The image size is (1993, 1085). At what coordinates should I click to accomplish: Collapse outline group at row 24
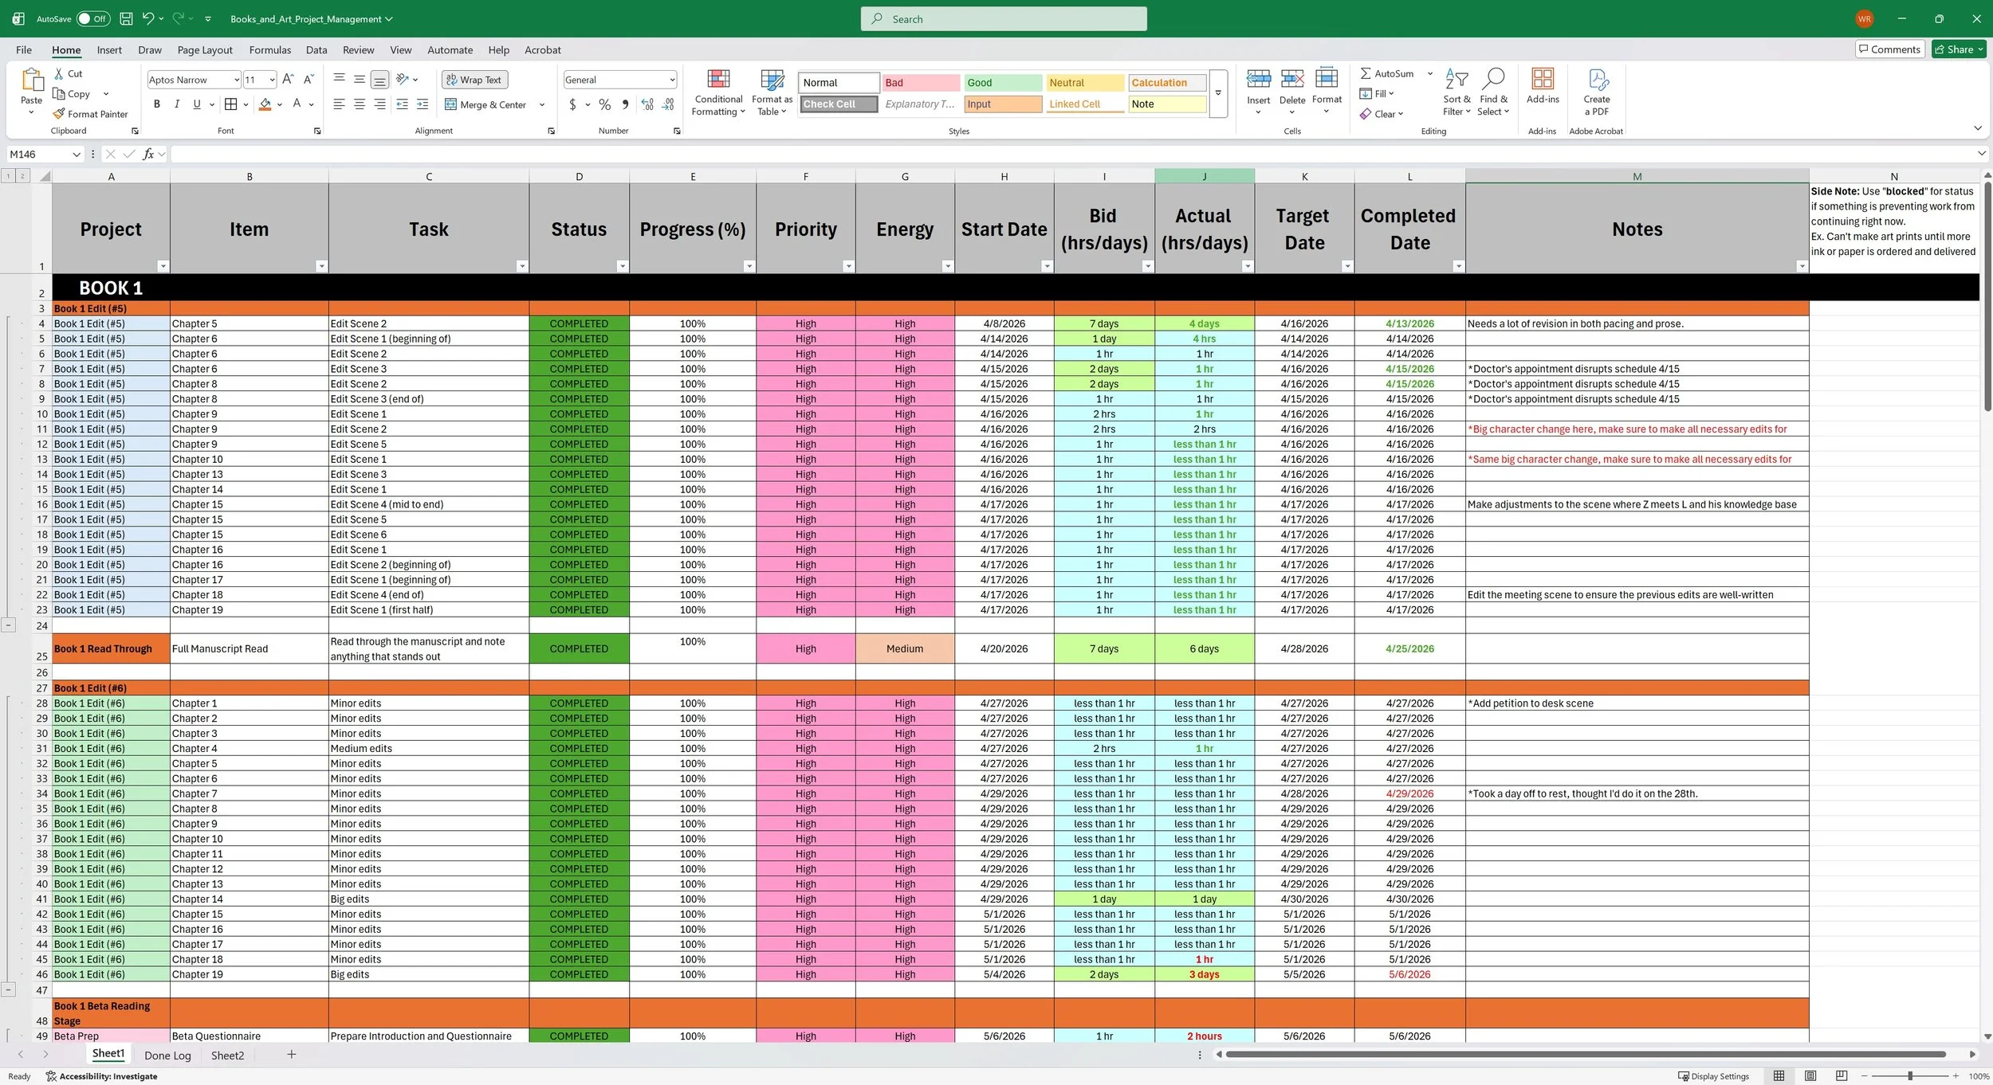click(8, 625)
